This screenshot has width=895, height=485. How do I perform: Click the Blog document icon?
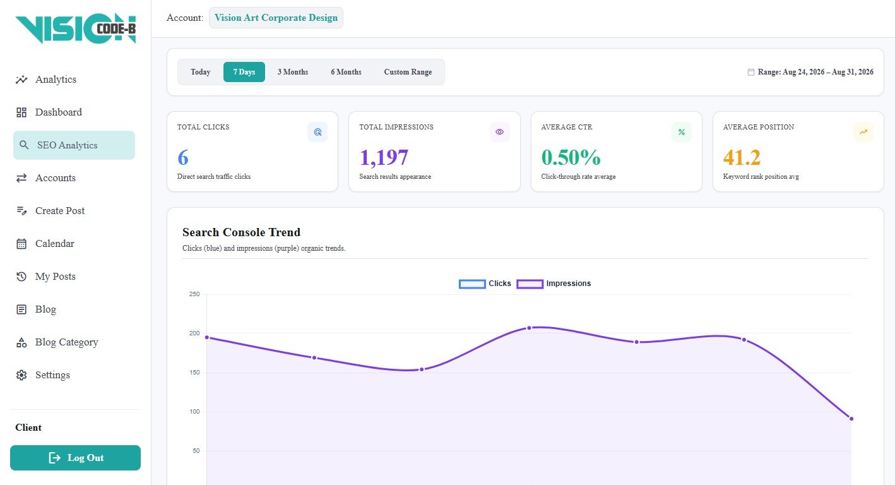tap(21, 309)
